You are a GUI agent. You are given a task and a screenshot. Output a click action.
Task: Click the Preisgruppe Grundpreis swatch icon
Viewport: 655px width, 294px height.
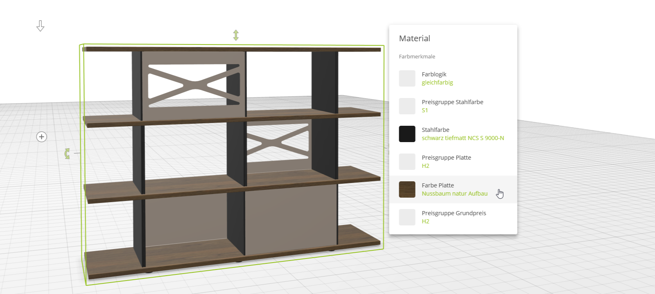click(407, 217)
